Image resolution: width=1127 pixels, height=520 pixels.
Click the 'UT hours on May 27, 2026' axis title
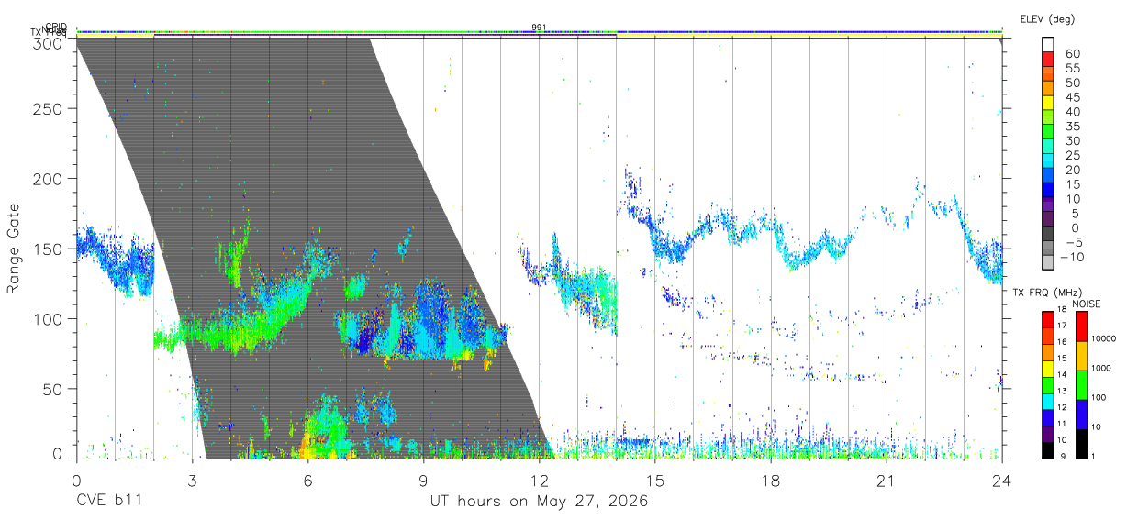pos(539,502)
